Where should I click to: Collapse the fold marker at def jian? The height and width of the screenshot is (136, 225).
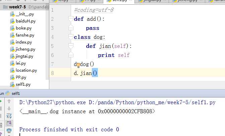(71, 46)
